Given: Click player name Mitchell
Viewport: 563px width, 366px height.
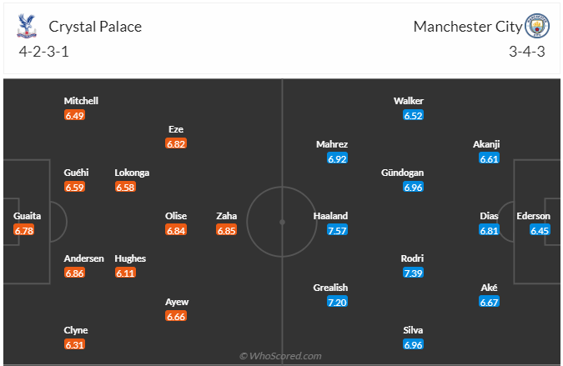Looking at the screenshot, I should (81, 101).
